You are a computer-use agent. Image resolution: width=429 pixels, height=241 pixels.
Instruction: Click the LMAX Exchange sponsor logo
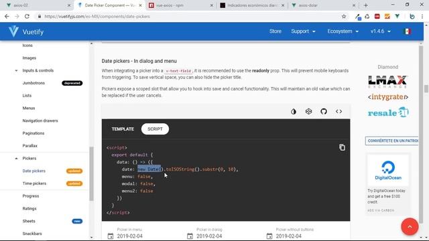[x=387, y=82]
